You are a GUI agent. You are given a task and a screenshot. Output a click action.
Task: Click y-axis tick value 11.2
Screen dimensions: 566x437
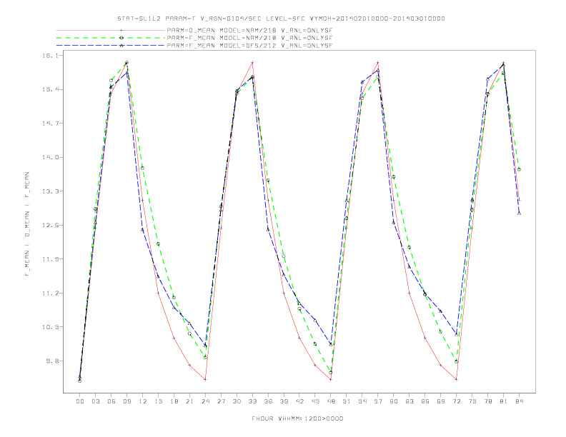pos(50,293)
